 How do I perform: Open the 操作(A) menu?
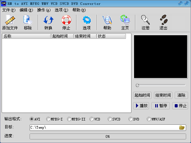coord(44,10)
